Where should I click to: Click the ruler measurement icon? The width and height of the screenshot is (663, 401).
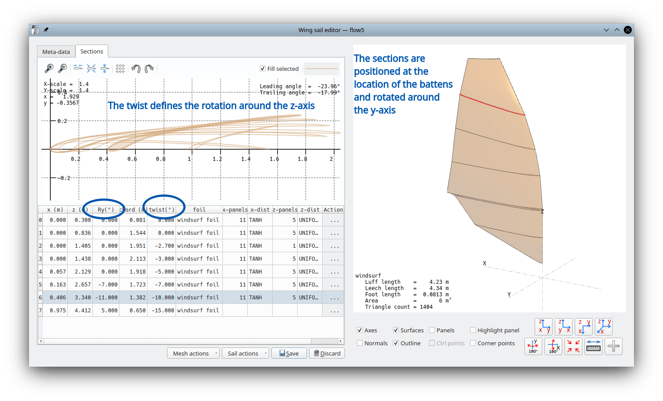(x=593, y=346)
